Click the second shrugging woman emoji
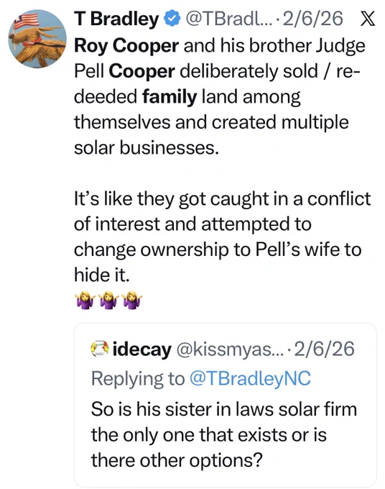The image size is (385, 489). (x=108, y=300)
